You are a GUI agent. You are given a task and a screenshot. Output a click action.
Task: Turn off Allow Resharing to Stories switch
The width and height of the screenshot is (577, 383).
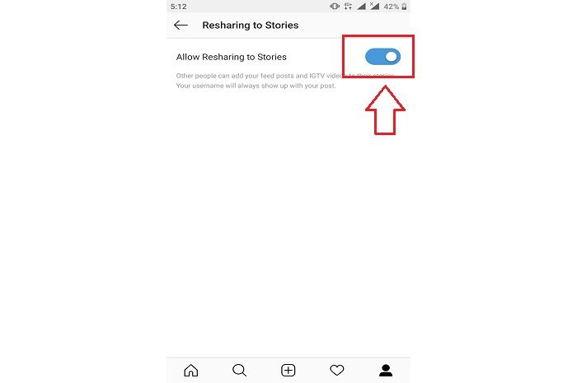click(x=382, y=57)
